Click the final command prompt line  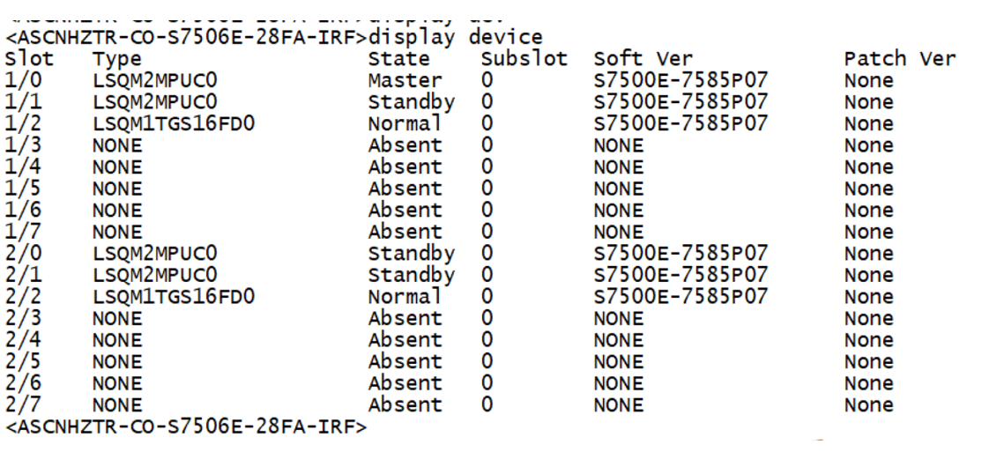pos(185,428)
